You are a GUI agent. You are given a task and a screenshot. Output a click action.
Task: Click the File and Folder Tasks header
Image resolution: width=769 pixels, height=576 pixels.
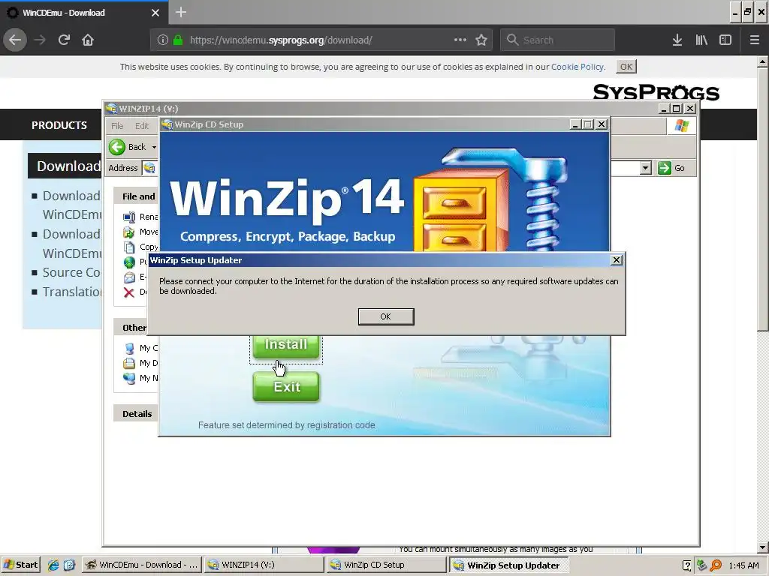(x=136, y=196)
